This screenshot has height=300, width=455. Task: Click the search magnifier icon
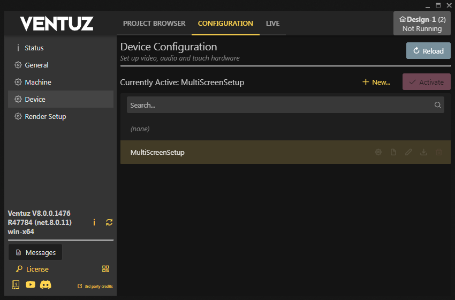point(438,105)
